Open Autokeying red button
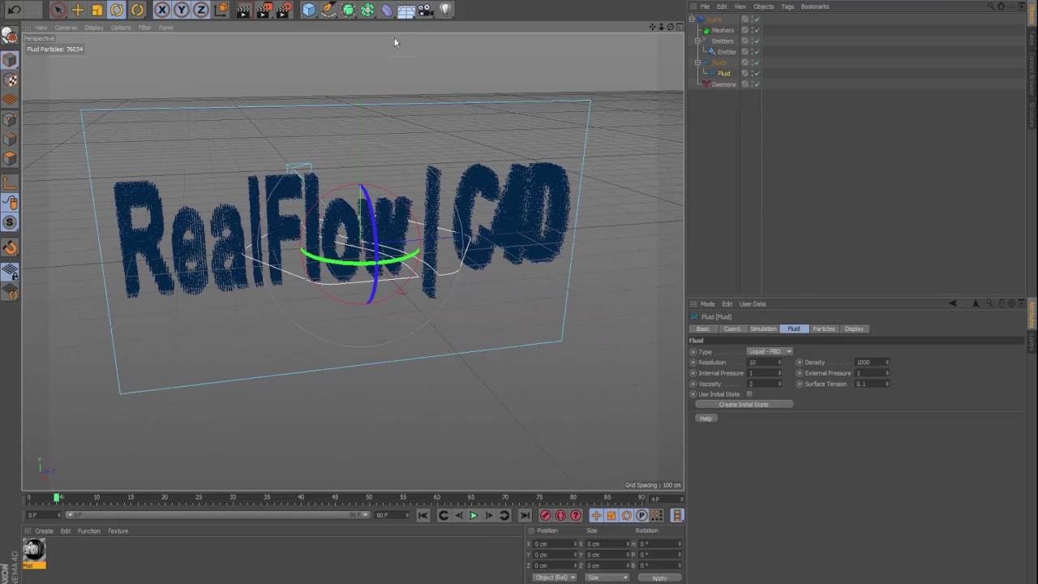This screenshot has width=1038, height=584. 560,516
